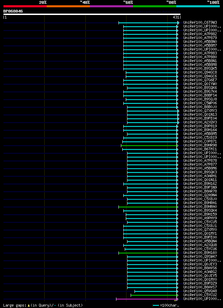This screenshot has height=308, width=223.
Task: Click the UniRef100_Q0JEY3 label
Action: tap(200, 264)
